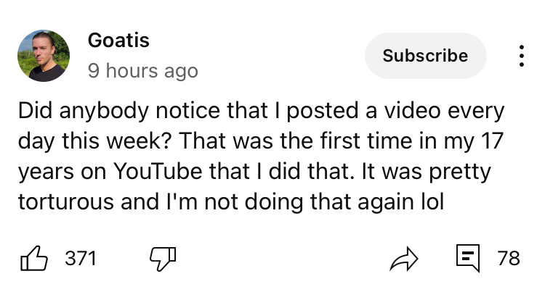545x300 pixels.
Task: Click the 78 comments count
Action: [x=509, y=258]
